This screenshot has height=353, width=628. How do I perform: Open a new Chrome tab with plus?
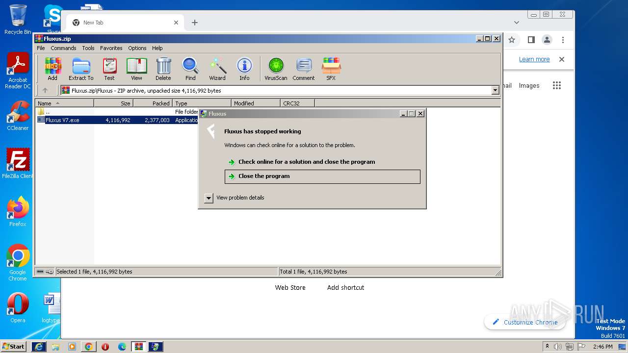pyautogui.click(x=195, y=23)
